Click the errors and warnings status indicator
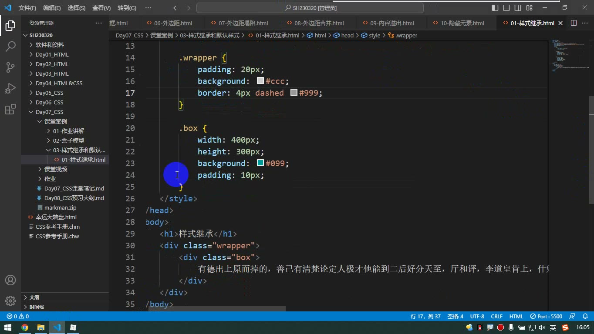594x334 pixels. point(18,316)
